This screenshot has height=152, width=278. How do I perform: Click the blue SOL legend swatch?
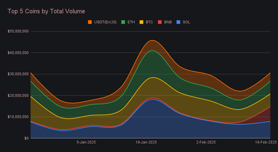pos(179,22)
